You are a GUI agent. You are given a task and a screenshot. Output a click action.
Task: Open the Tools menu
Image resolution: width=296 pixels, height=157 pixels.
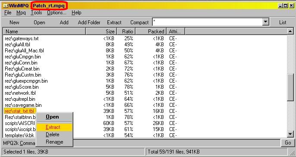(36, 13)
